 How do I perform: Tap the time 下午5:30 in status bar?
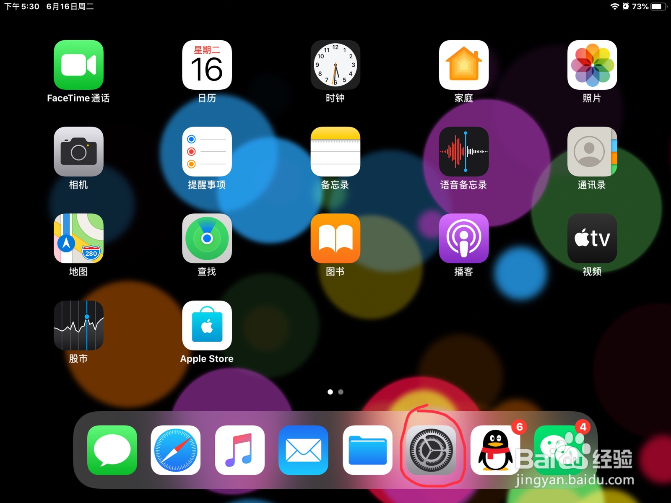(22, 6)
